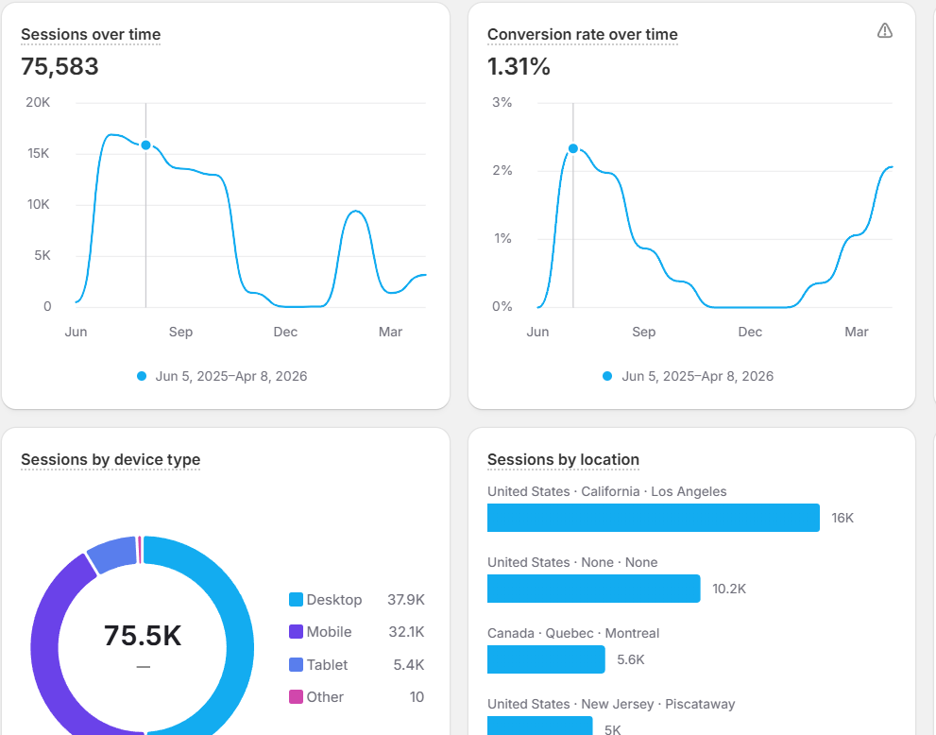The image size is (936, 735).
Task: Click the Other legend color swatch
Action: click(296, 697)
